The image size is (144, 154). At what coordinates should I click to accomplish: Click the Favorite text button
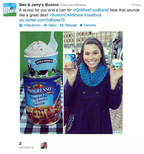click(90, 25)
